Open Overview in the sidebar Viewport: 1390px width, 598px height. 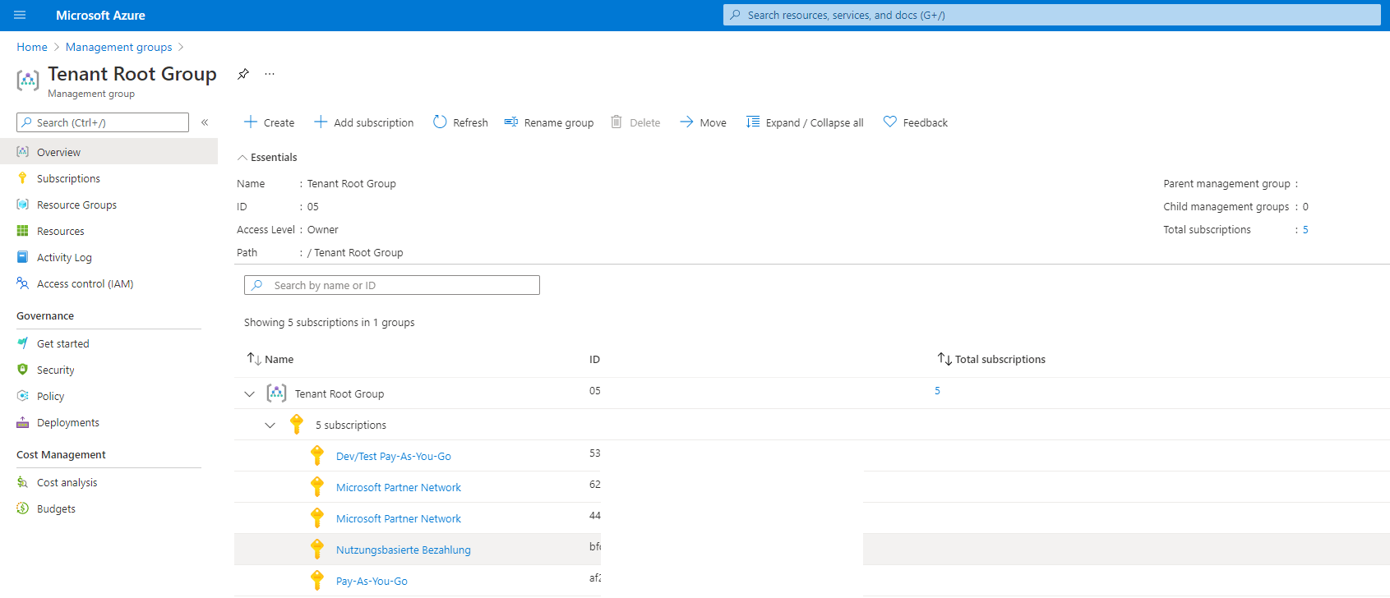(x=109, y=152)
